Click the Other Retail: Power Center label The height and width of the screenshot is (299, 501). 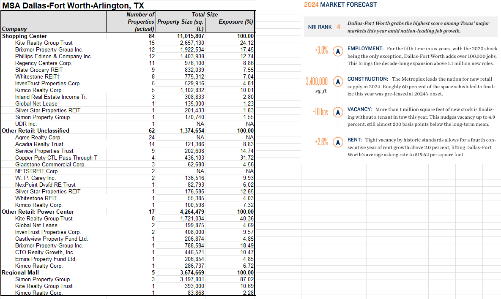click(x=38, y=212)
